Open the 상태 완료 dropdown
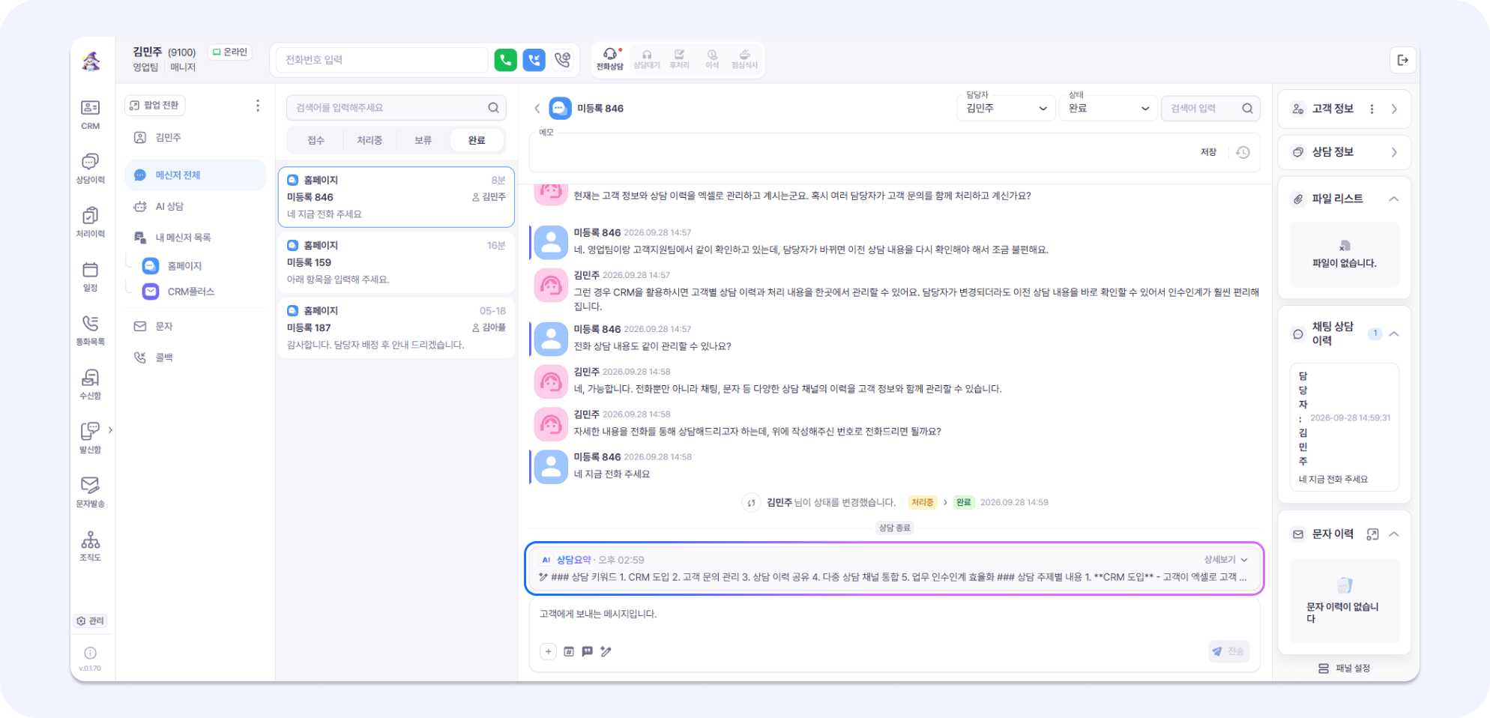 pos(1109,109)
